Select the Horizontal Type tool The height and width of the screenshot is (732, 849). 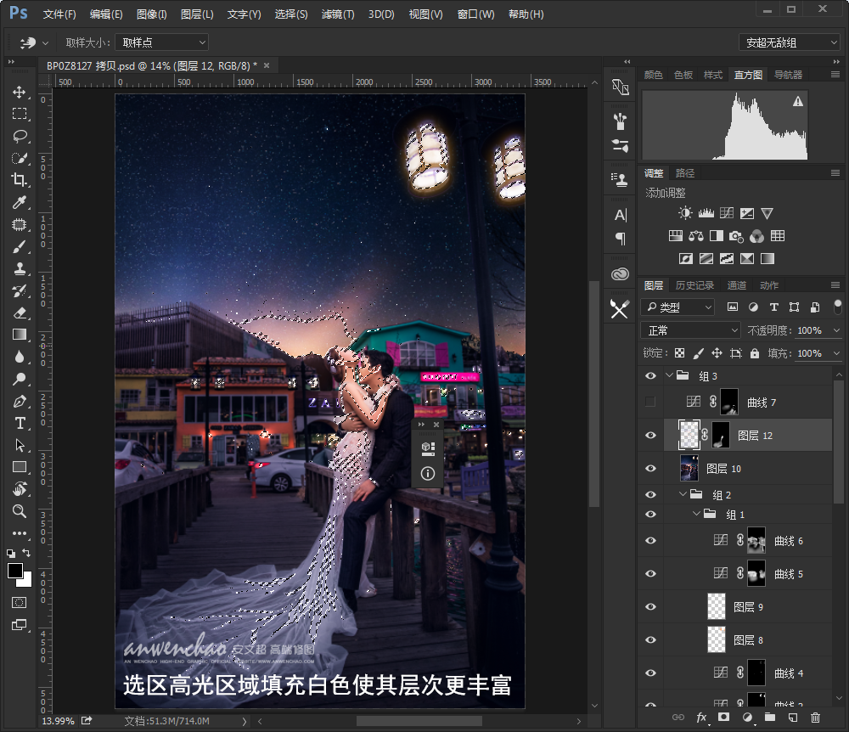click(20, 424)
